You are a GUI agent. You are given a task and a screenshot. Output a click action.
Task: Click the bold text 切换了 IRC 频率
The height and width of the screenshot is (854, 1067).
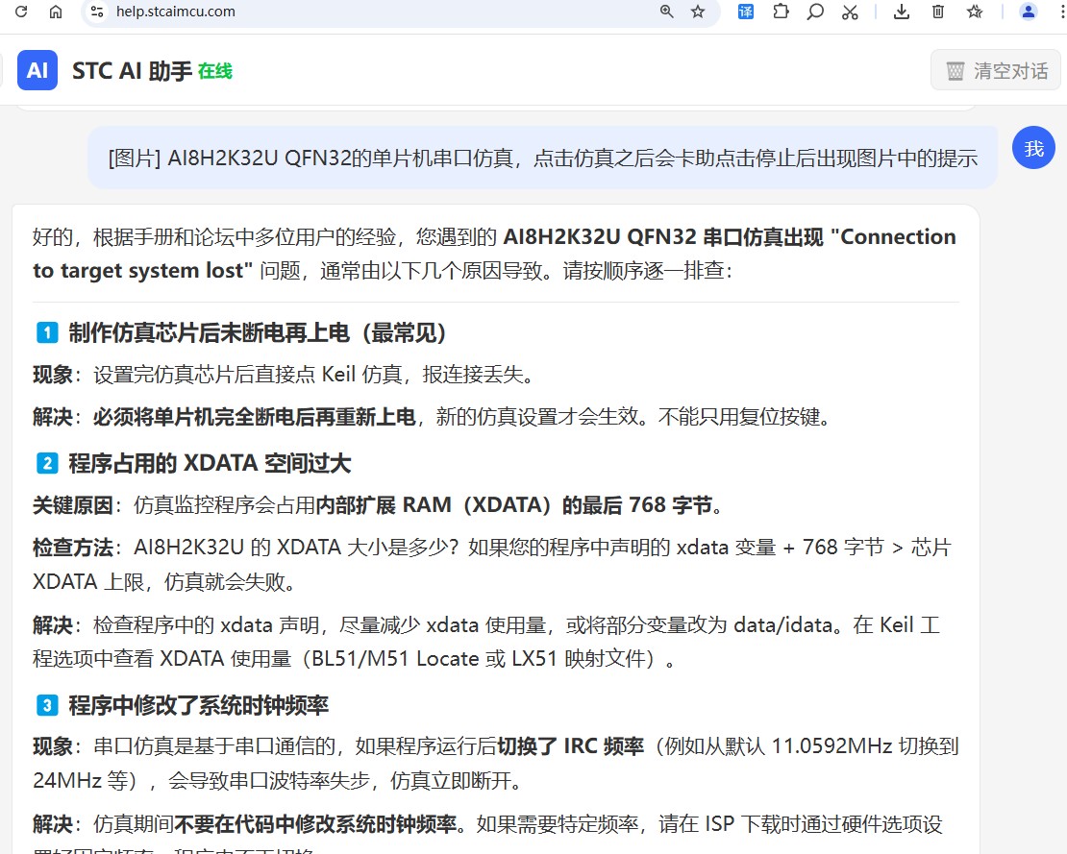click(570, 745)
